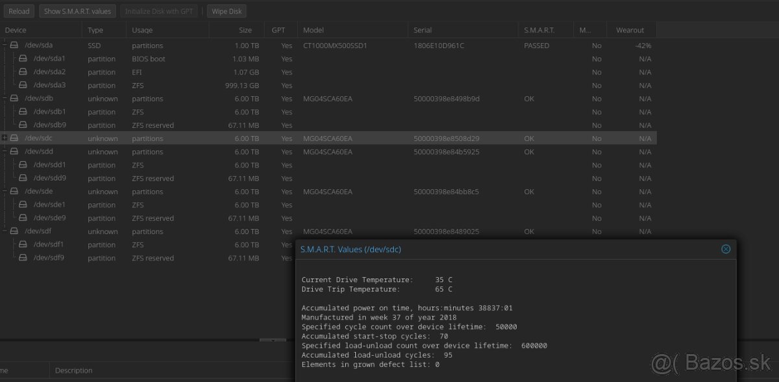Viewport: 779px width, 382px height.
Task: Expand the /dev/sdc disk tree node
Action: 5,138
